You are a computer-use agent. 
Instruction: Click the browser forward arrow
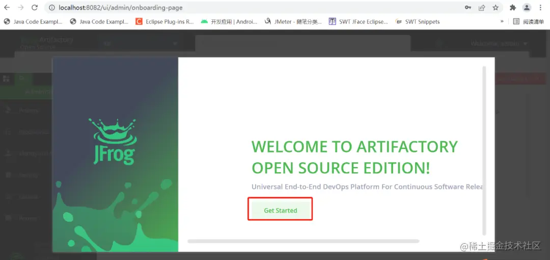[x=21, y=7]
